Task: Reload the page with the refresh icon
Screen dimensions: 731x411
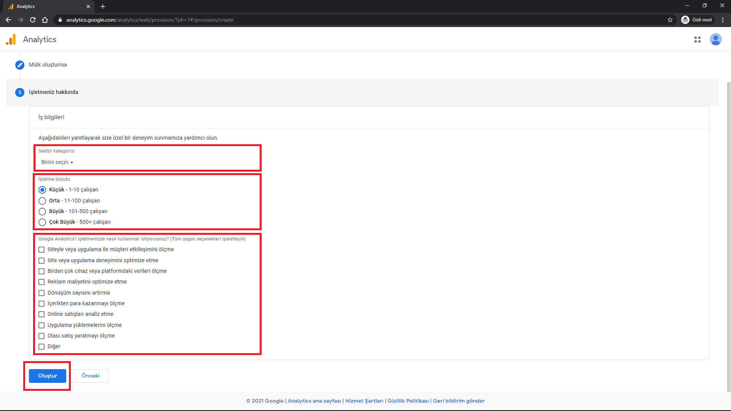Action: point(33,20)
